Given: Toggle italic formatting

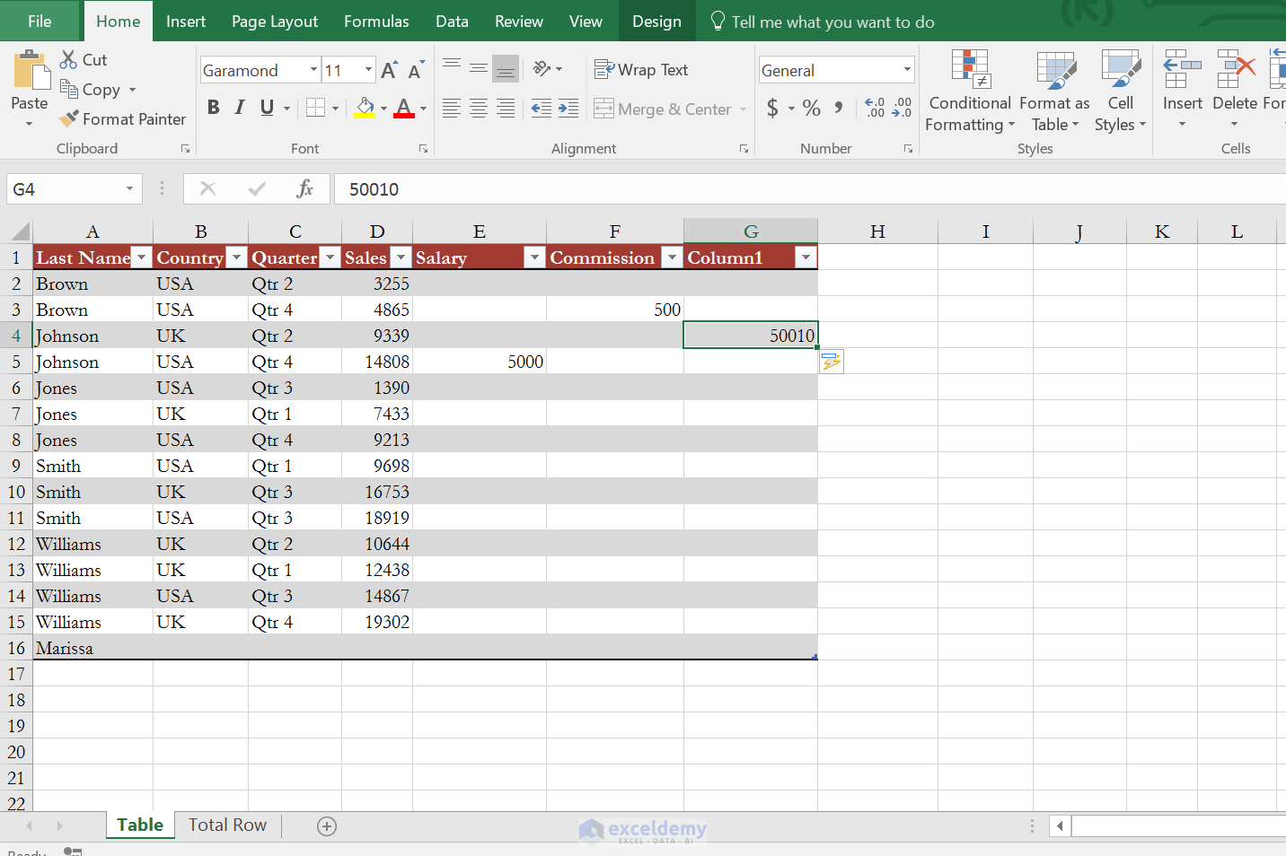Looking at the screenshot, I should [x=239, y=107].
